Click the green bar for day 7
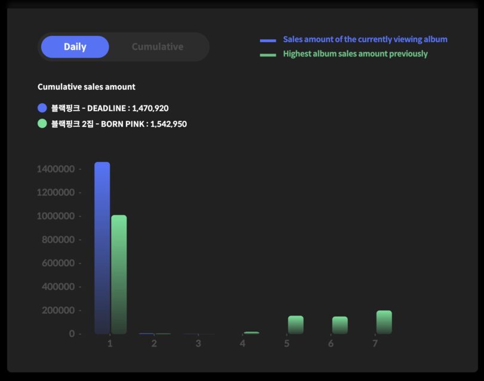 point(384,322)
